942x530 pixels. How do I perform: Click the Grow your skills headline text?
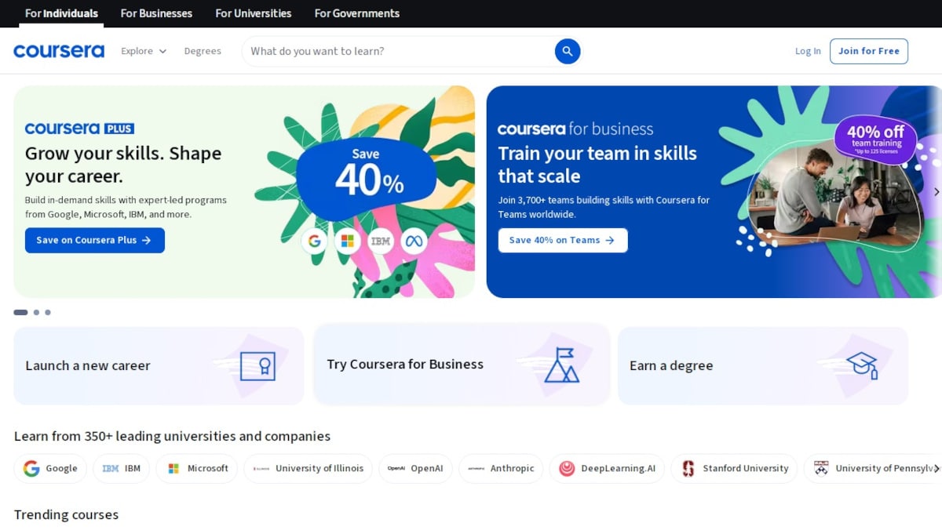click(x=123, y=165)
